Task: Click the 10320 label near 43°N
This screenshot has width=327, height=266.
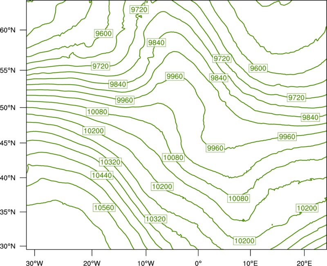Action: tap(110, 162)
